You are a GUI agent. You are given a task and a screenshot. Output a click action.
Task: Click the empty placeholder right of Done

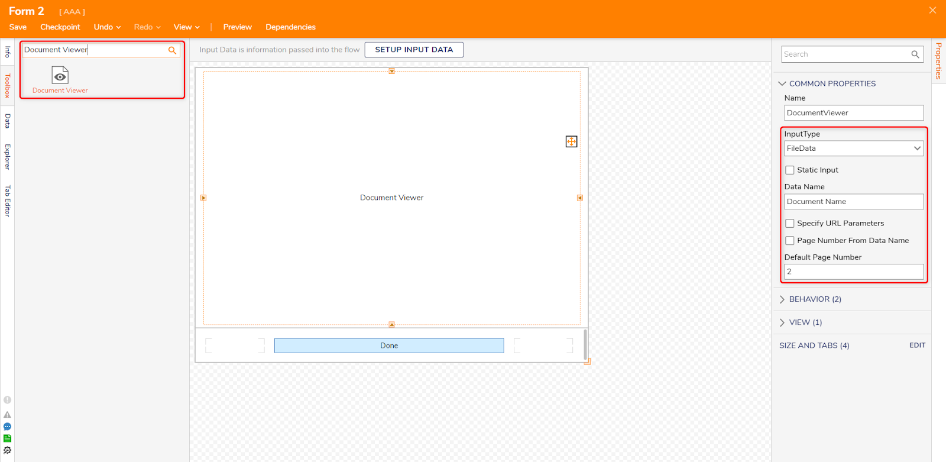(543, 345)
